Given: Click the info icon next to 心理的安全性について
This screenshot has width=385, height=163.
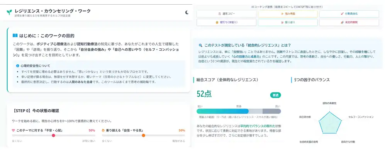Looking at the screenshot, I should click(17, 66).
